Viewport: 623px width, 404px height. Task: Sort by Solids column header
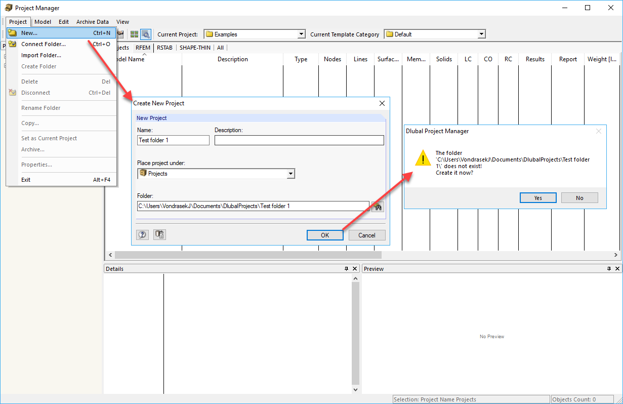click(x=444, y=59)
